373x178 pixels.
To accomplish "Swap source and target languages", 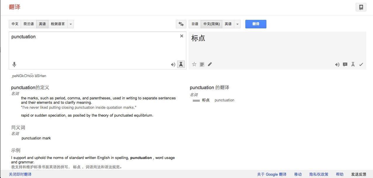I will (181, 24).
